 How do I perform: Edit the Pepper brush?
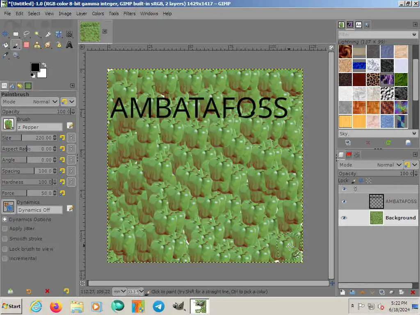(x=70, y=126)
